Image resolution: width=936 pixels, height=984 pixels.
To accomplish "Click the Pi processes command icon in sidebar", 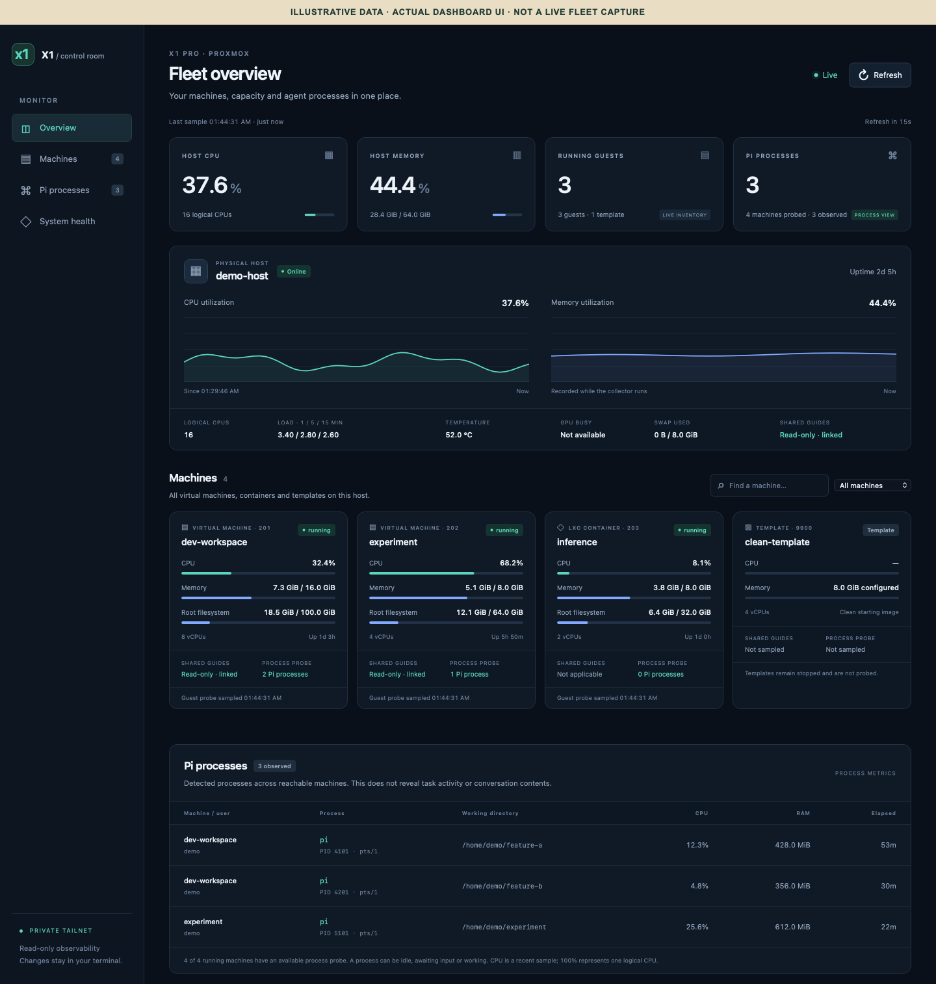I will pos(26,190).
